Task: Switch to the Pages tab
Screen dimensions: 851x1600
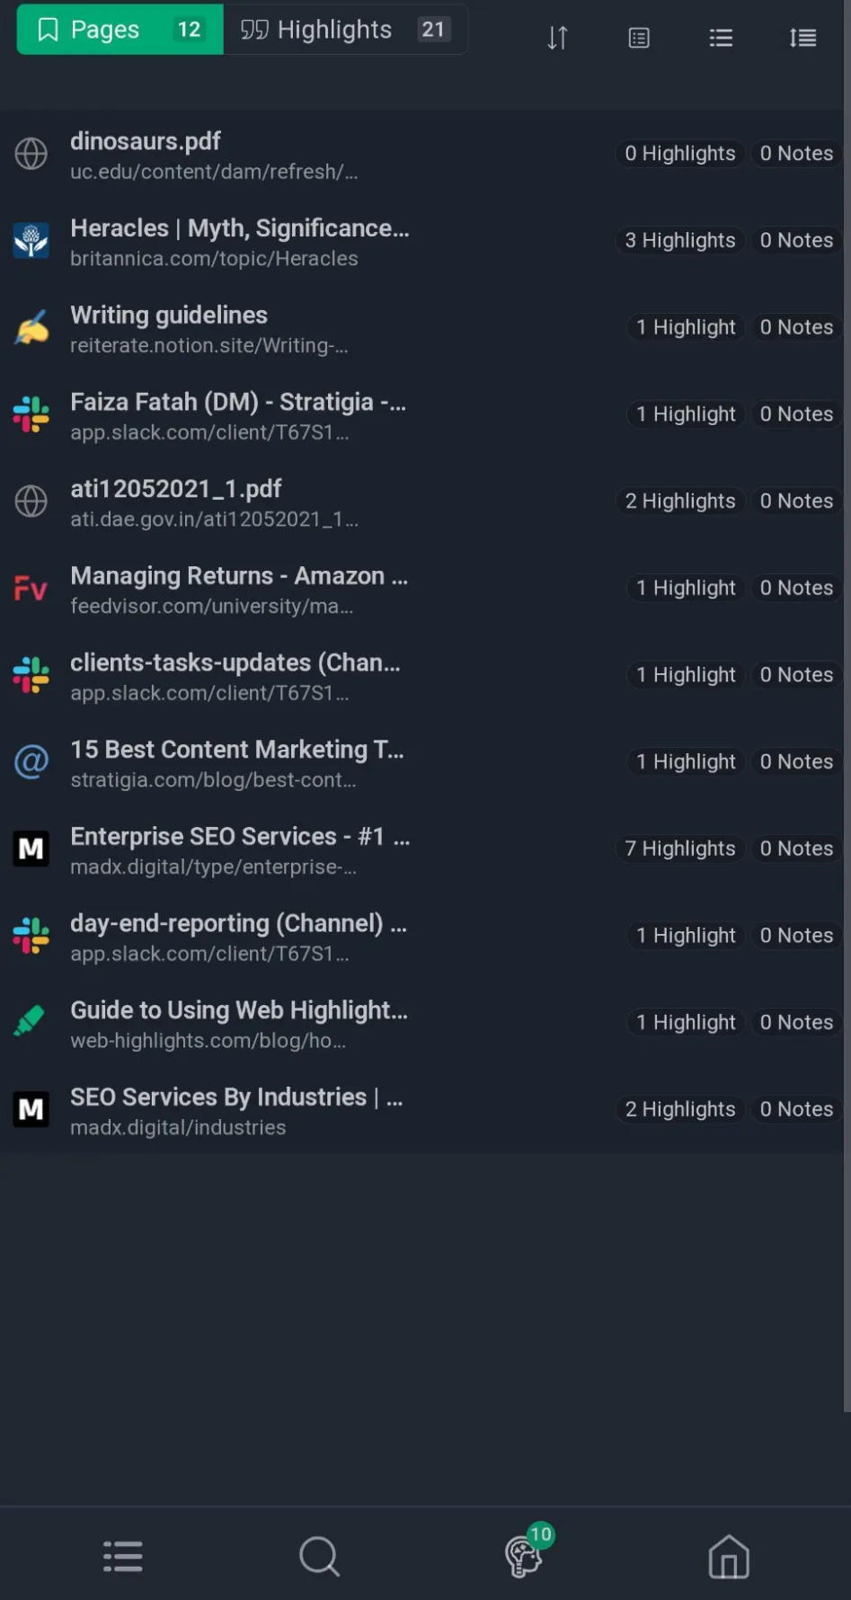Action: pos(120,30)
